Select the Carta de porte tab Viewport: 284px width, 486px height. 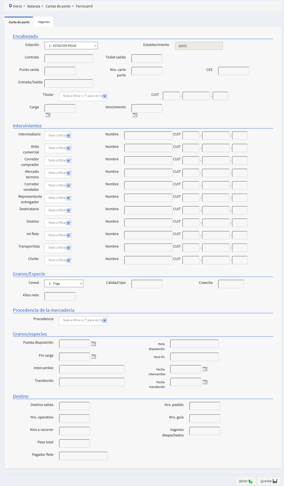(x=19, y=22)
